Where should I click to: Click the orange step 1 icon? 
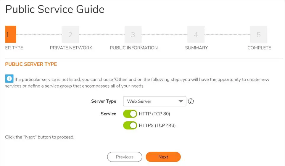[10, 35]
